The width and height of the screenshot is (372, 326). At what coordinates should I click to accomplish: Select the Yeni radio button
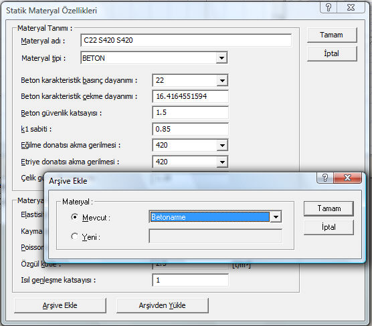click(x=74, y=236)
